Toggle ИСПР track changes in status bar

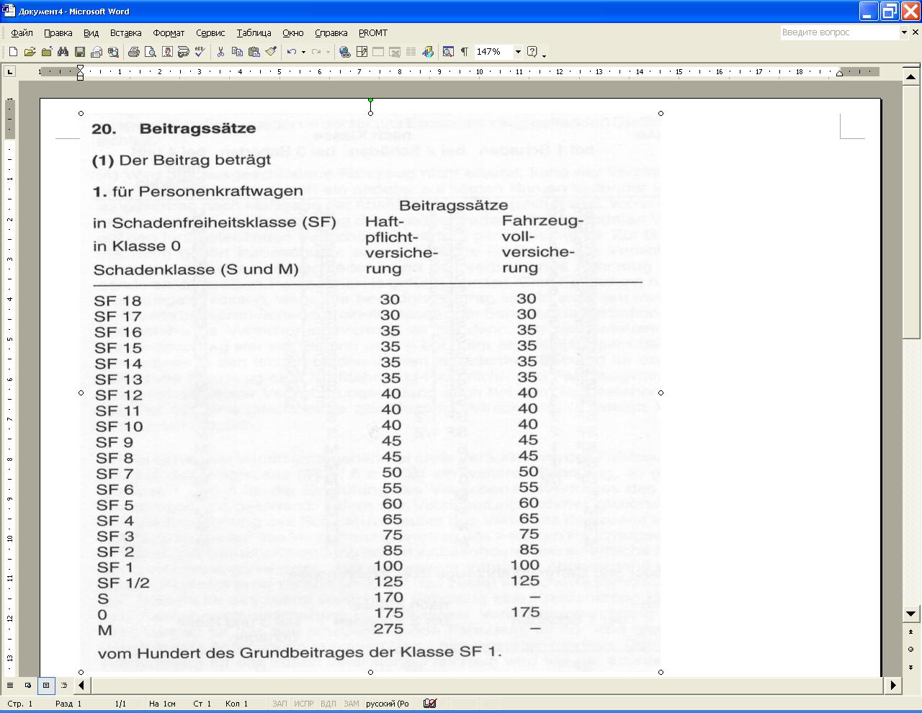[303, 704]
